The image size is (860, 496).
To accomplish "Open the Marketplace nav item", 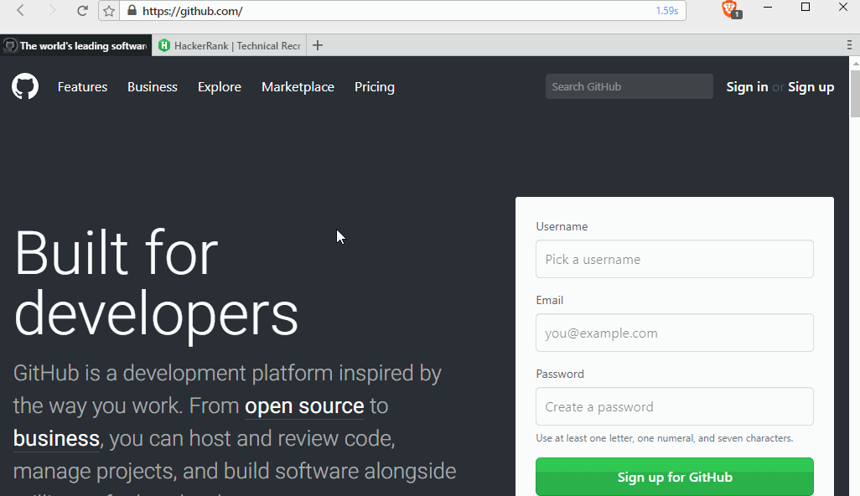I will point(298,86).
